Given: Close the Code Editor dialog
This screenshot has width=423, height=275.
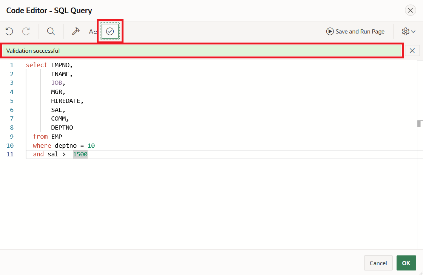Looking at the screenshot, I should pyautogui.click(x=411, y=10).
